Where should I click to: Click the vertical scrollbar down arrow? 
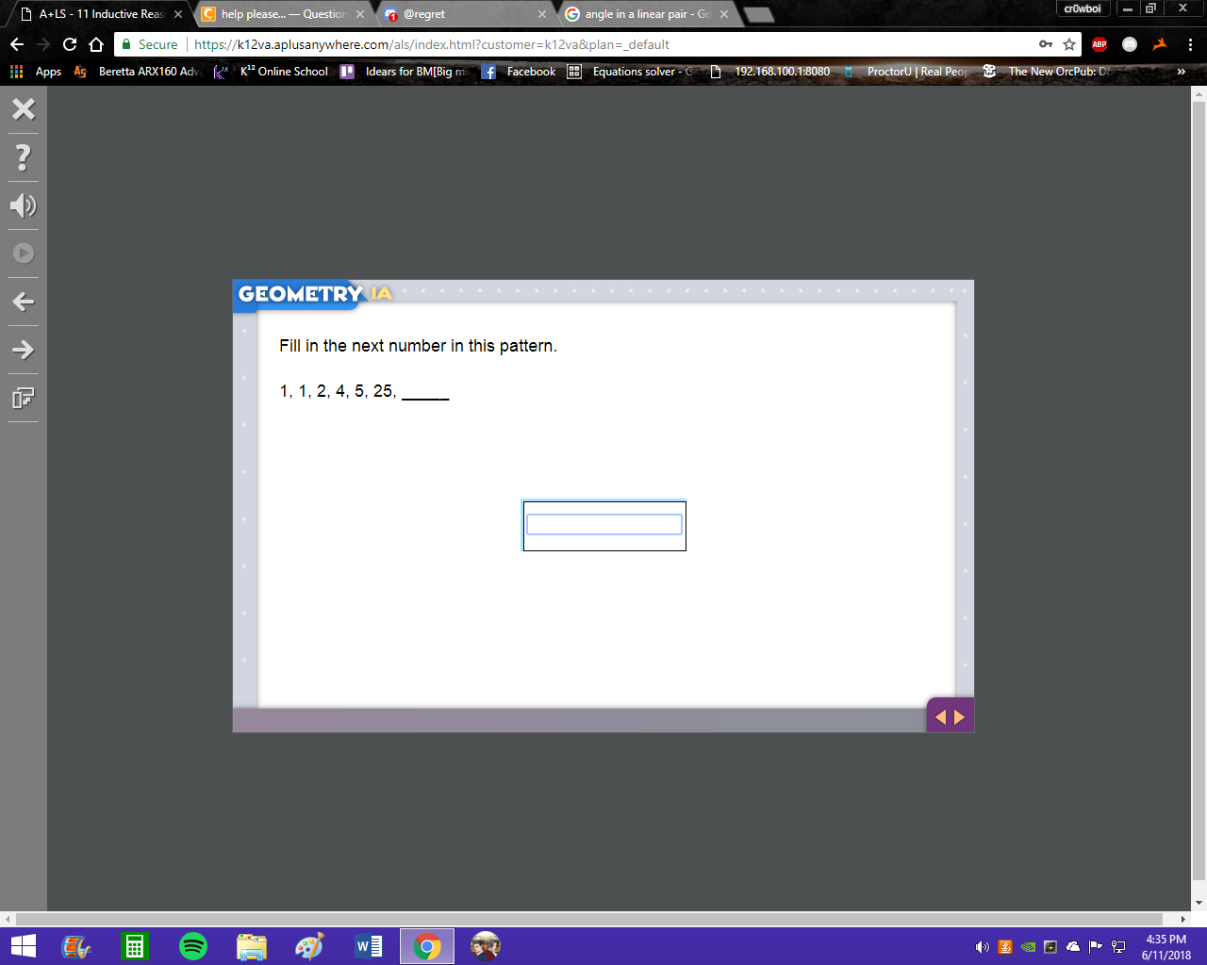pyautogui.click(x=1199, y=903)
